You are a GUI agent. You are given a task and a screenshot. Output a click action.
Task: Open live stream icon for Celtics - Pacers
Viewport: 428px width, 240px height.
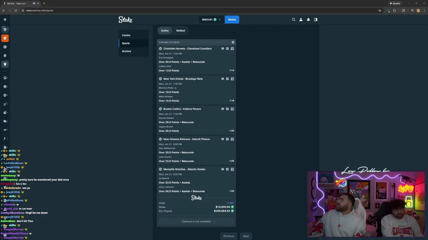[223, 109]
